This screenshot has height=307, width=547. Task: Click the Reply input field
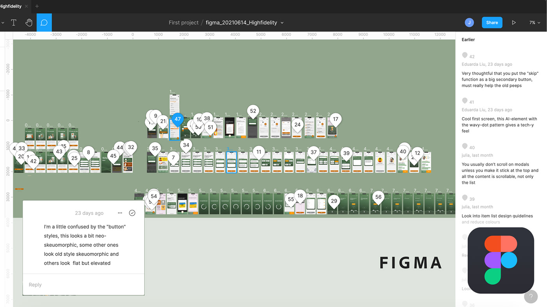click(83, 285)
